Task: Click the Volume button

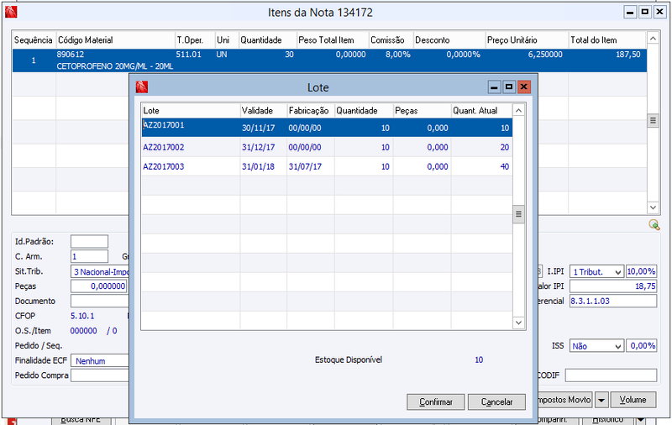Action: click(x=633, y=400)
